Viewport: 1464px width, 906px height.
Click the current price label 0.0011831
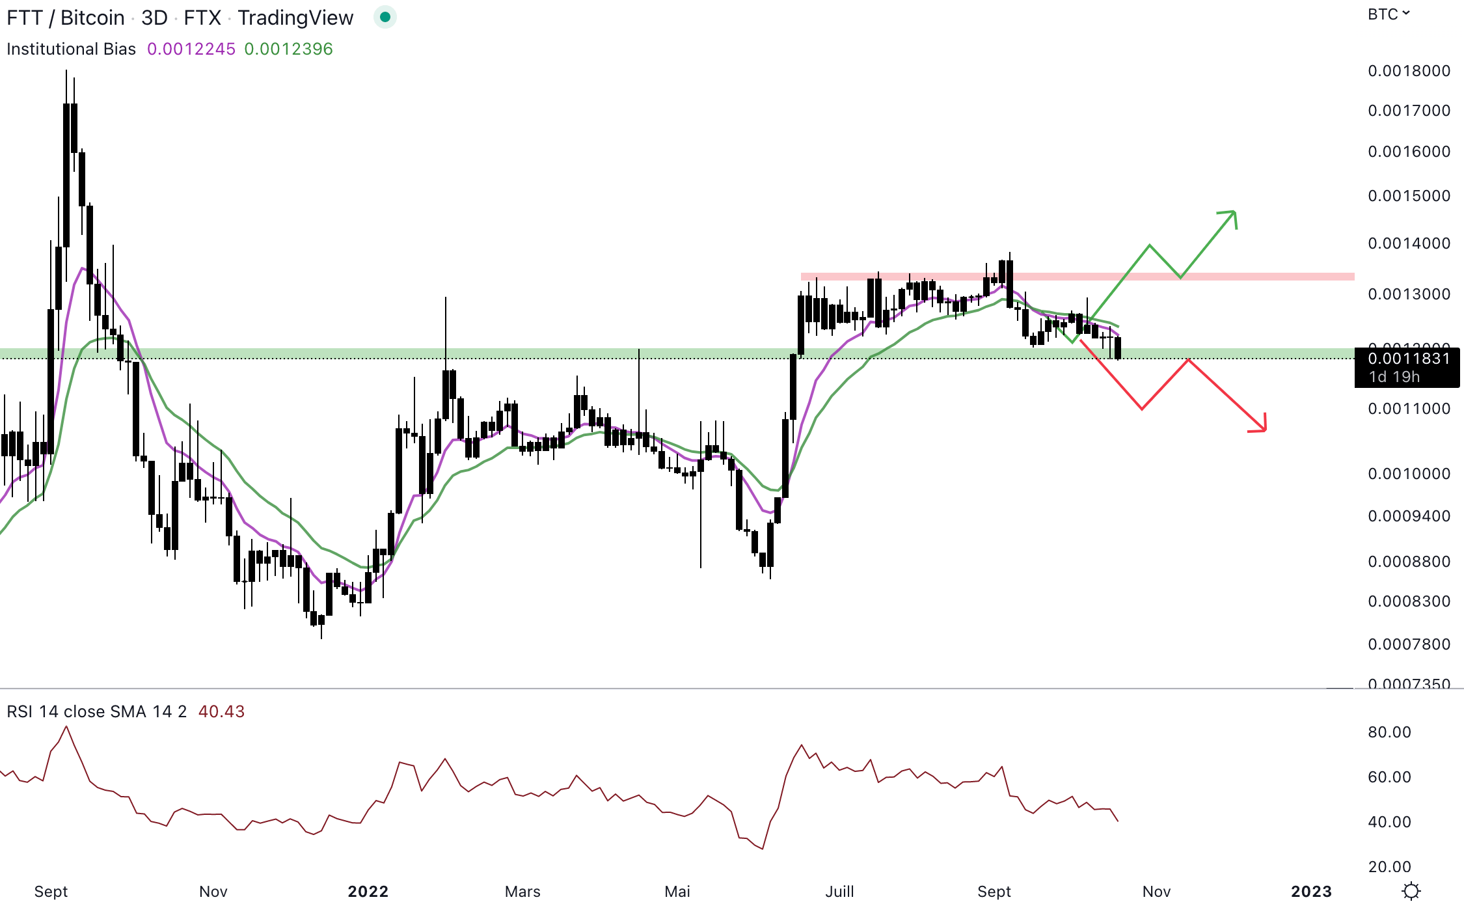[x=1409, y=359]
